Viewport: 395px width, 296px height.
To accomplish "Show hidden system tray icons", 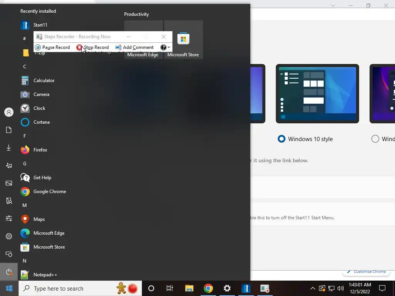I will click(312, 288).
